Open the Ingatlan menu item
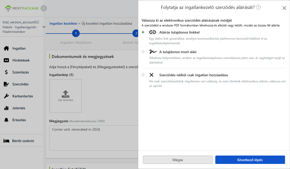 [19, 48]
